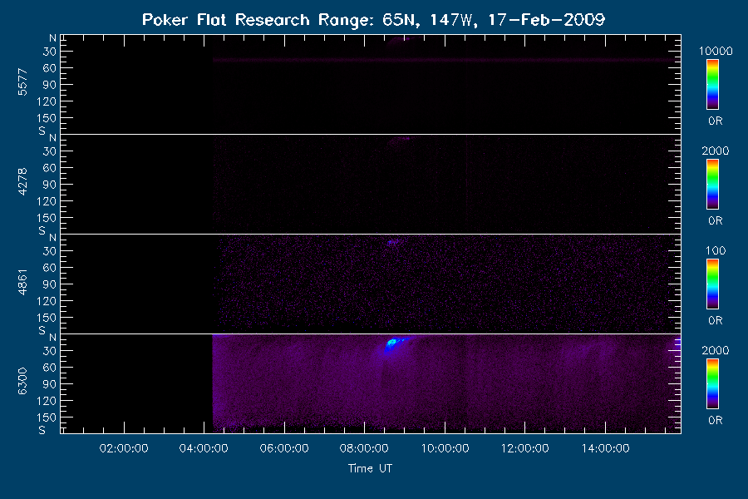Select the 5577 panel axis label
This screenshot has width=748, height=499.
(x=22, y=82)
